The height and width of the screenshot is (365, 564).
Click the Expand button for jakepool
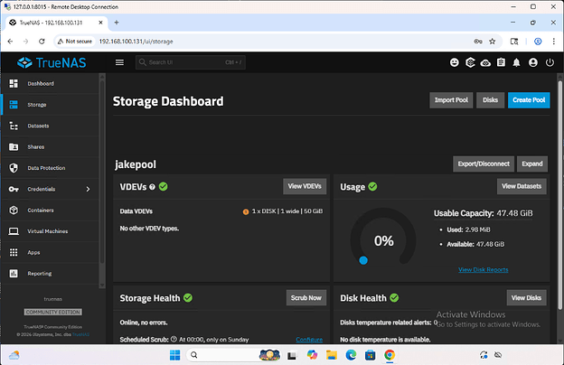coord(532,164)
